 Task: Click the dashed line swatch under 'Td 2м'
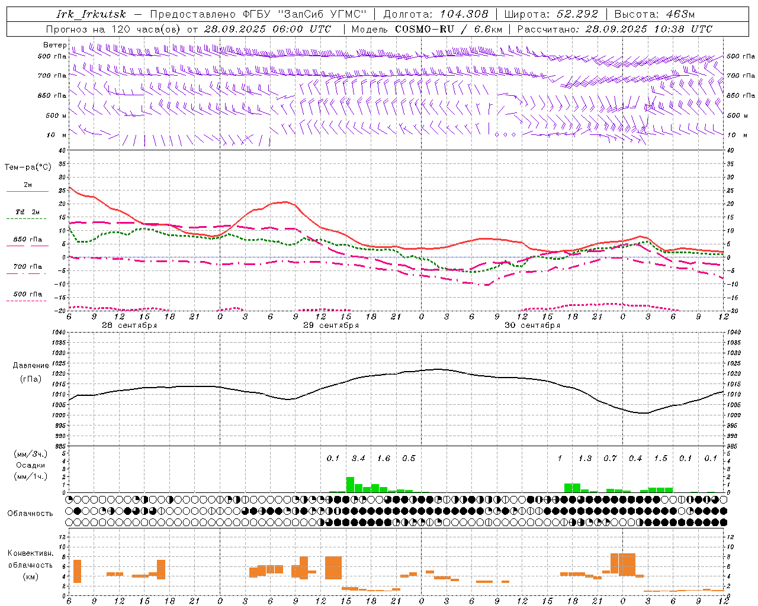click(27, 219)
